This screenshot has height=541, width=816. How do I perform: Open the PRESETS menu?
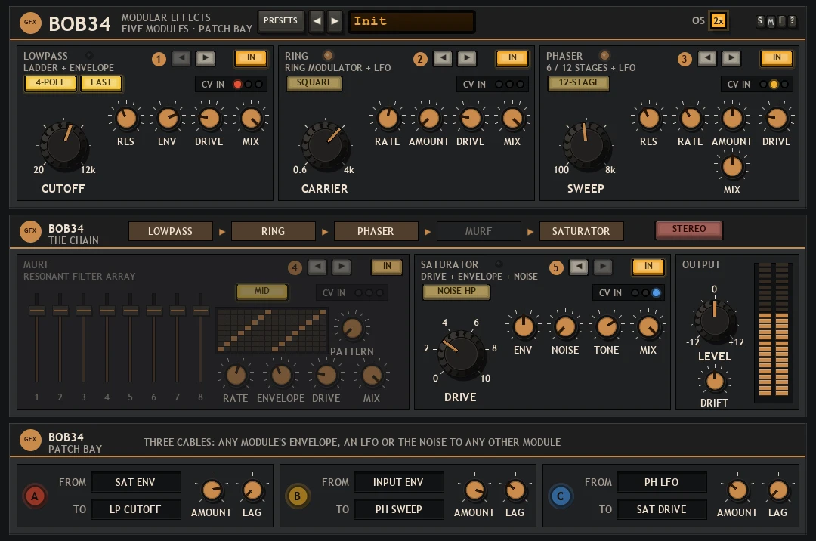[280, 21]
